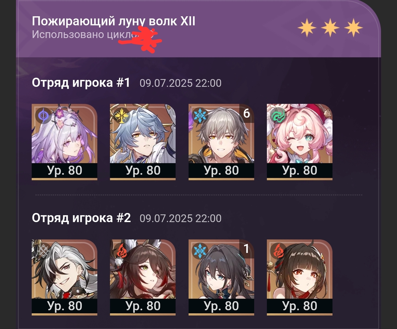The width and height of the screenshot is (397, 329).
Task: Click the Ice element icon in squad two
Action: (200, 251)
